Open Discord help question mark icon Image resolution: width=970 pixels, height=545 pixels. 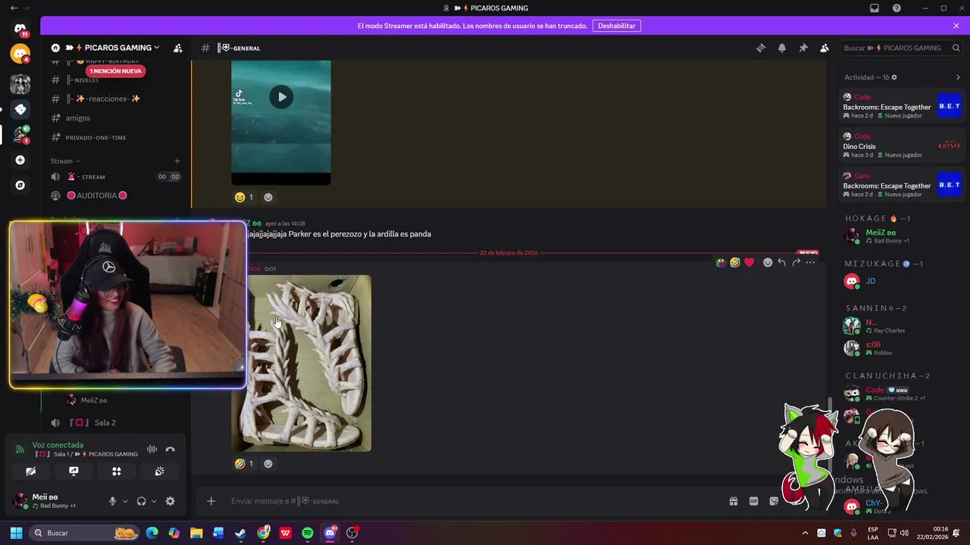(x=896, y=8)
